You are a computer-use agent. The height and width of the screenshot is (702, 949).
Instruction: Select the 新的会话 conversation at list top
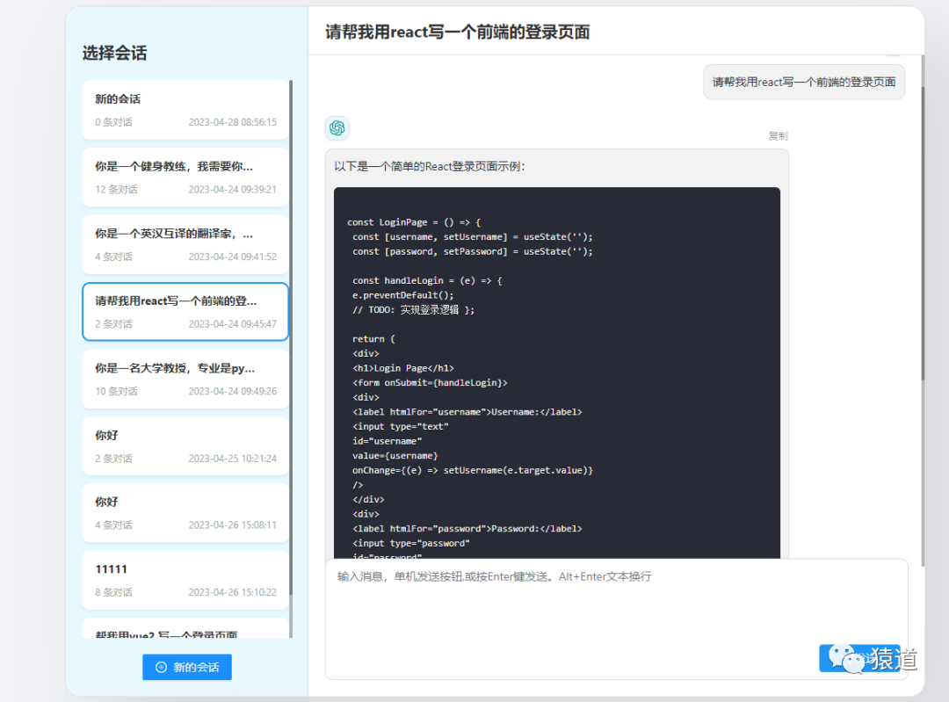(x=185, y=108)
